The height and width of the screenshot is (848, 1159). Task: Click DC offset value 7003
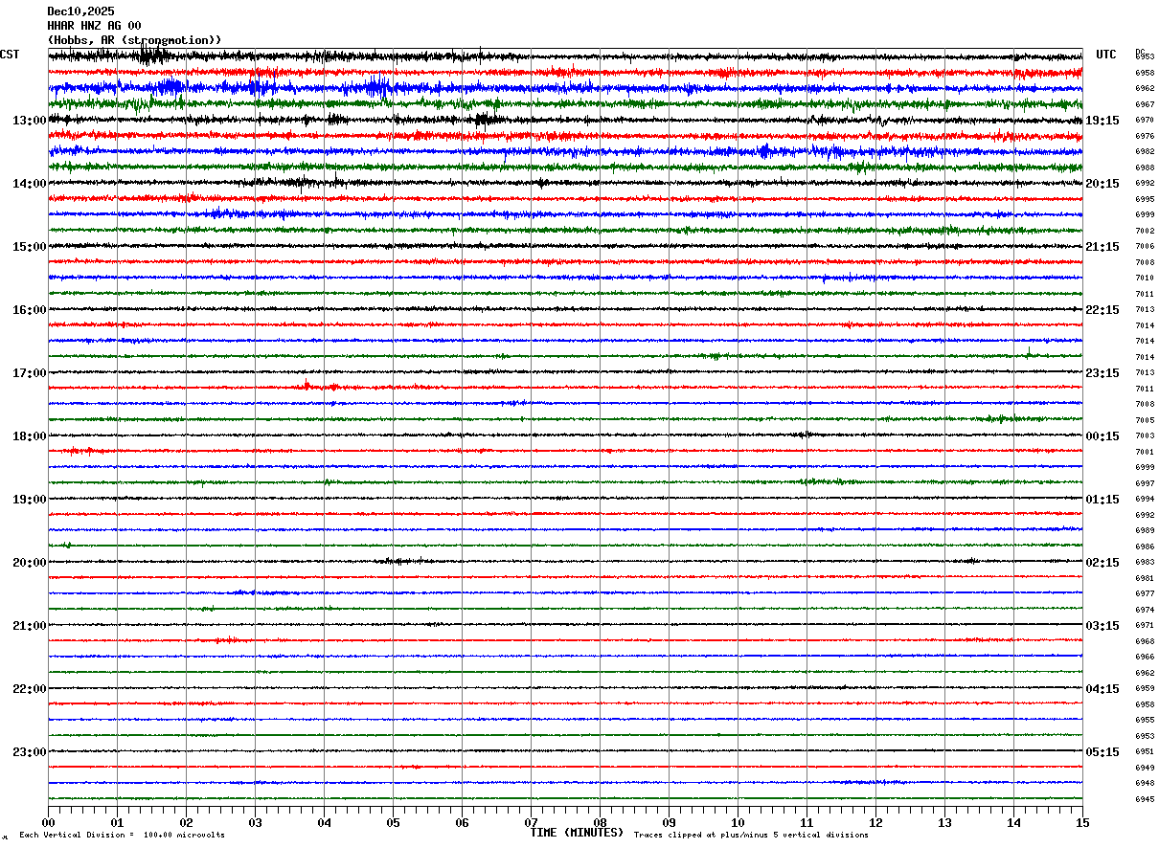pos(1145,436)
